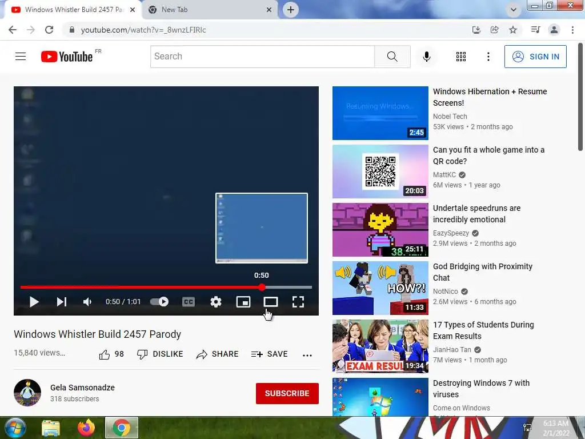Reload the current page
This screenshot has height=439, width=585.
(49, 30)
